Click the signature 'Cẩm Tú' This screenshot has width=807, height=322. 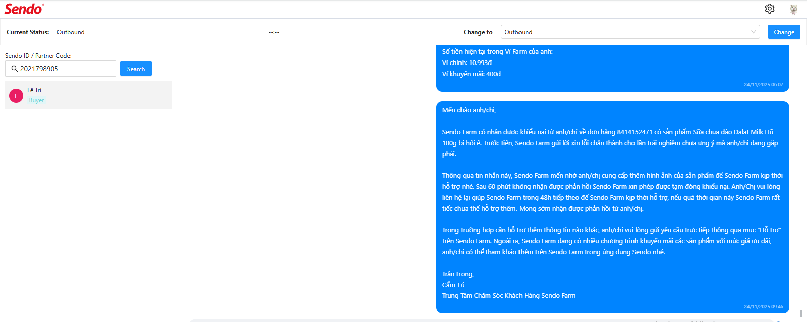click(453, 285)
